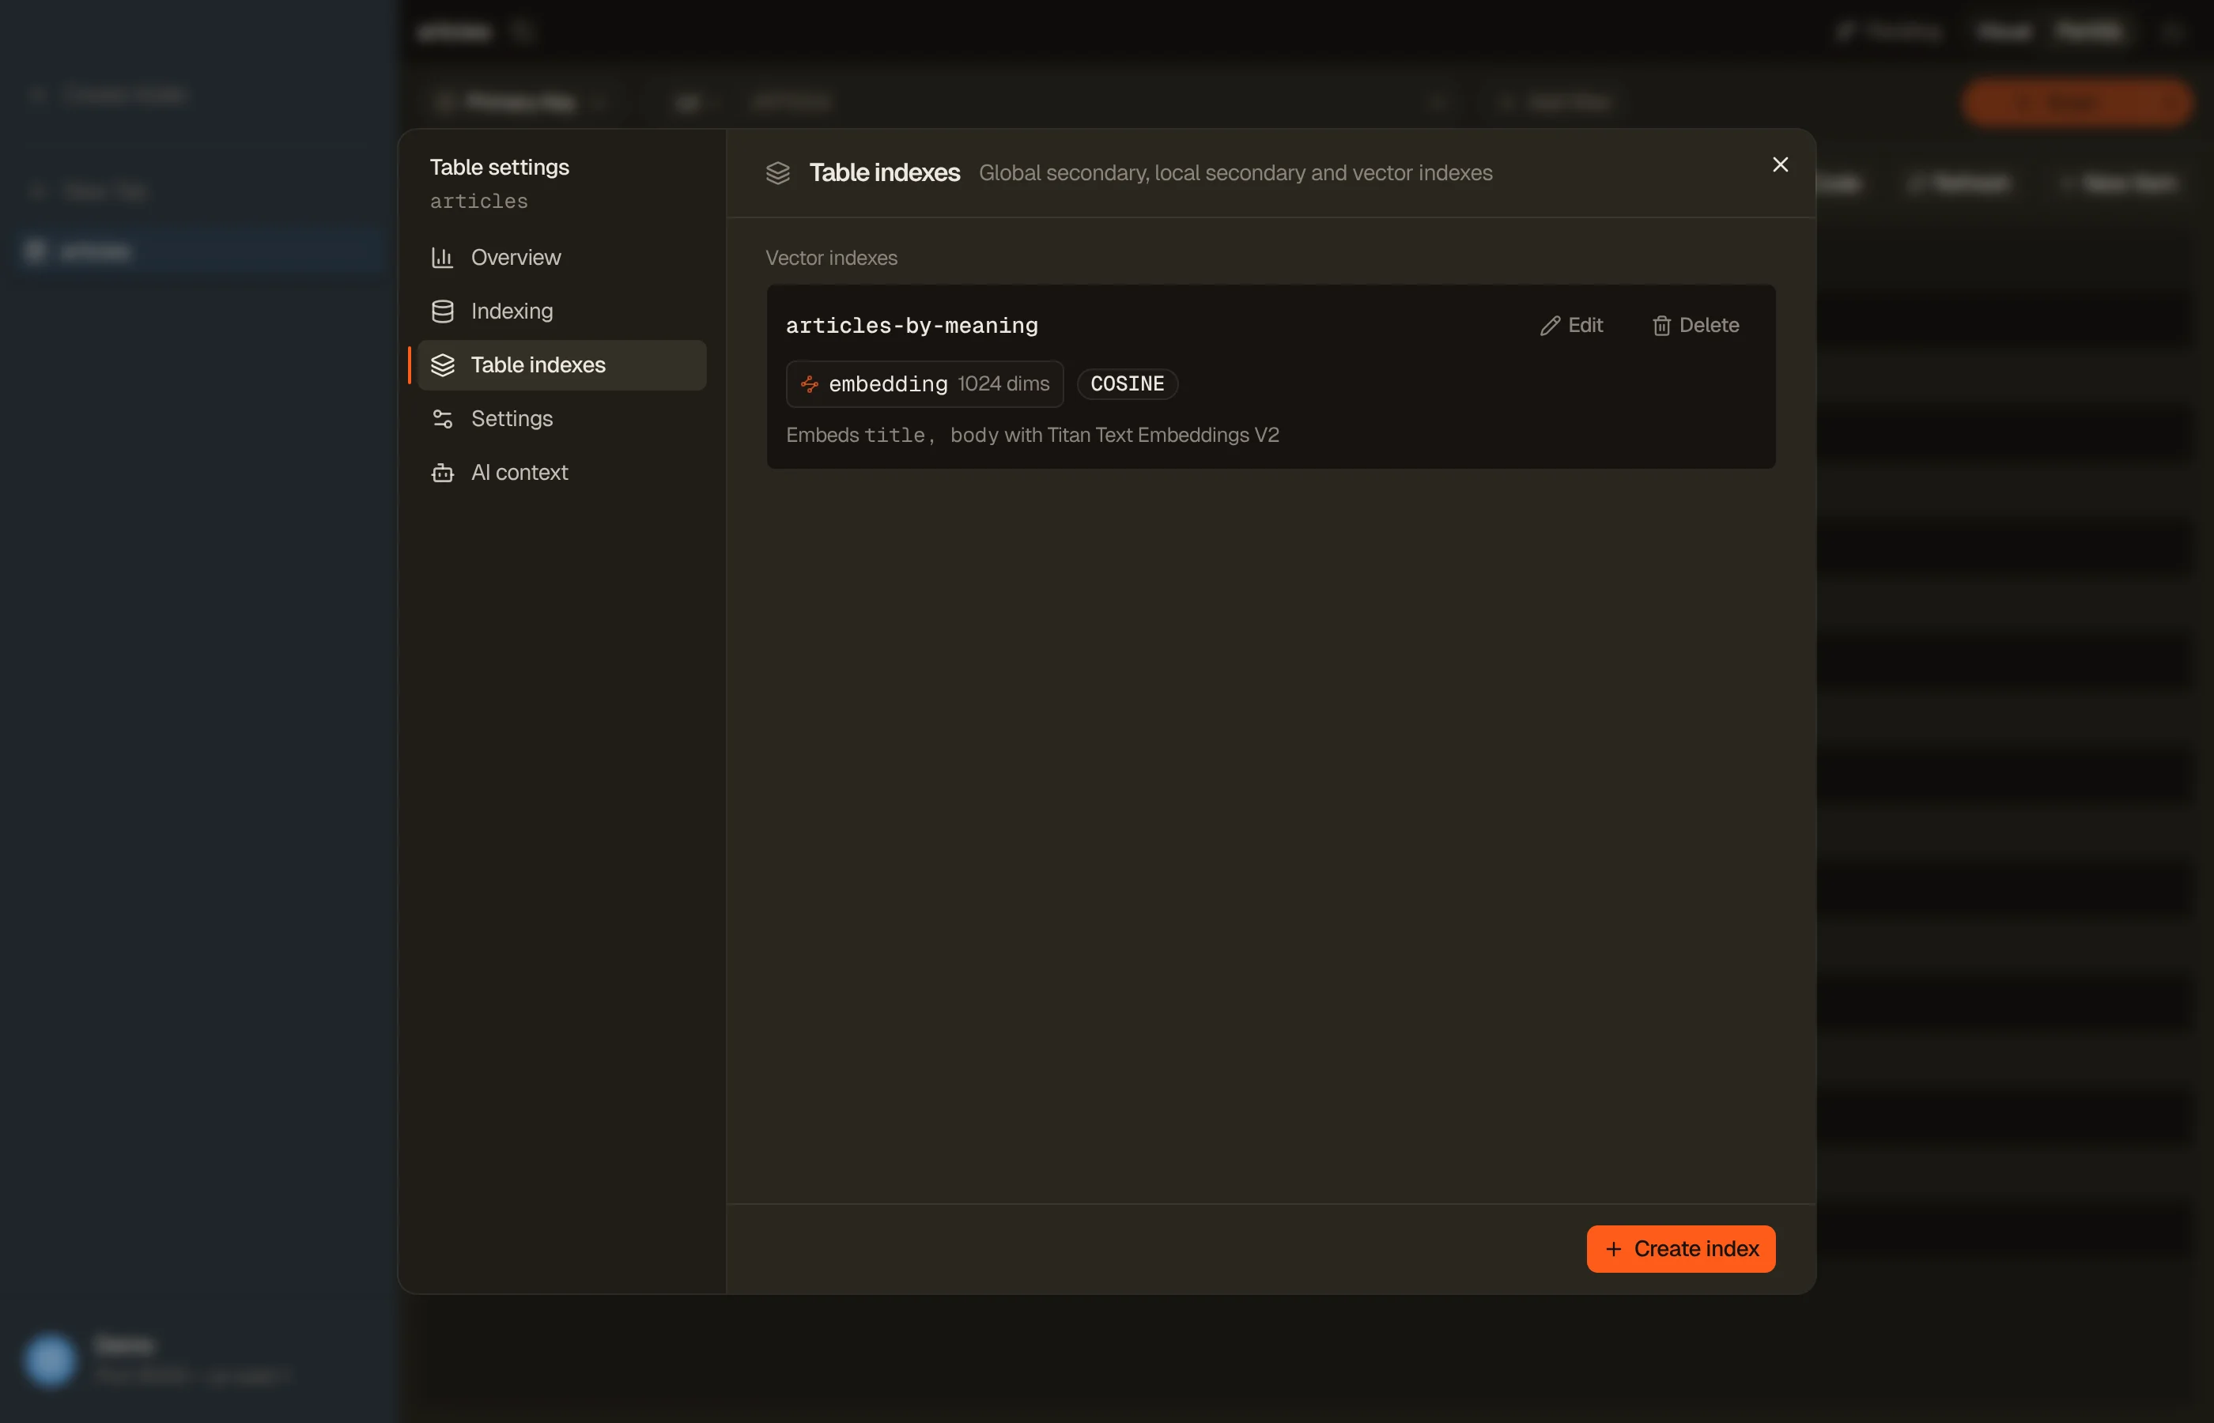Click the AI context robot icon
Image resolution: width=2214 pixels, height=1423 pixels.
pyautogui.click(x=443, y=472)
